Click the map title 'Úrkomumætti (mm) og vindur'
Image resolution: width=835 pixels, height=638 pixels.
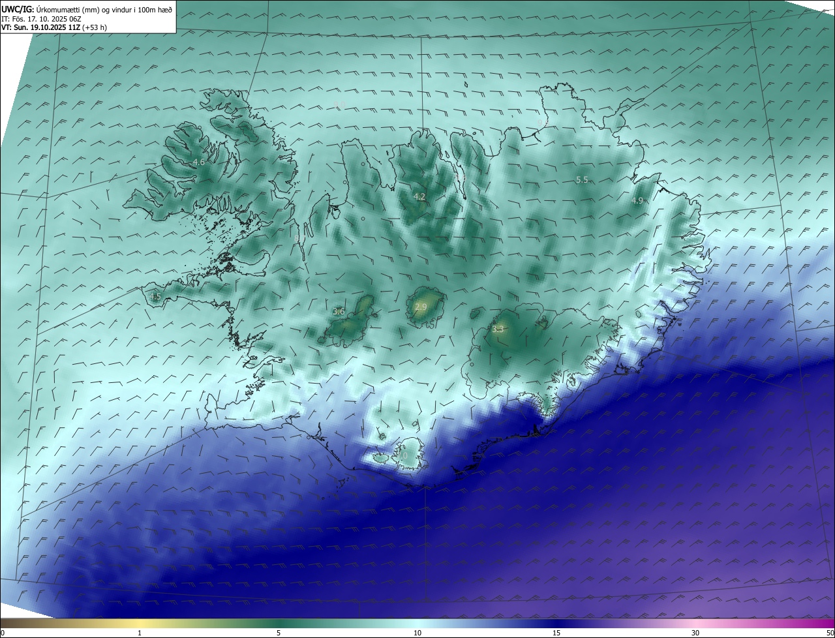click(85, 9)
